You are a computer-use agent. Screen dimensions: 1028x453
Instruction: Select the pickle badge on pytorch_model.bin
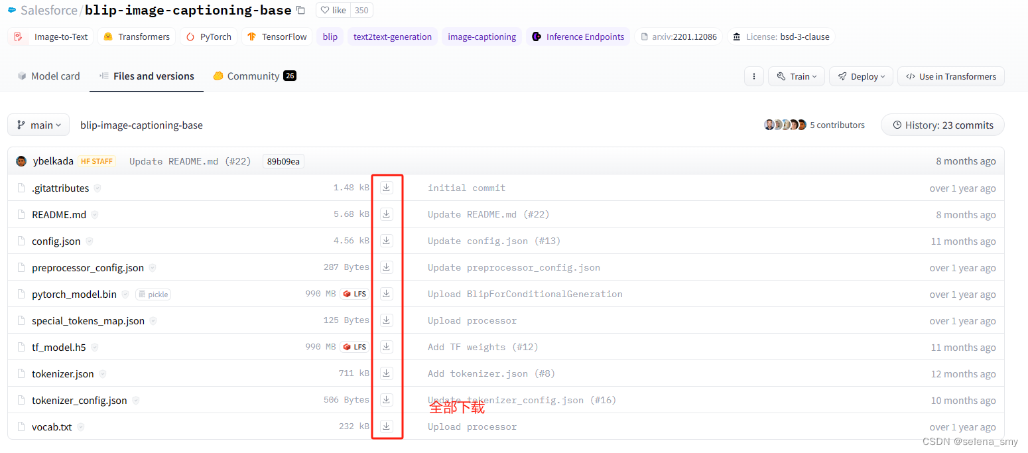tap(153, 294)
